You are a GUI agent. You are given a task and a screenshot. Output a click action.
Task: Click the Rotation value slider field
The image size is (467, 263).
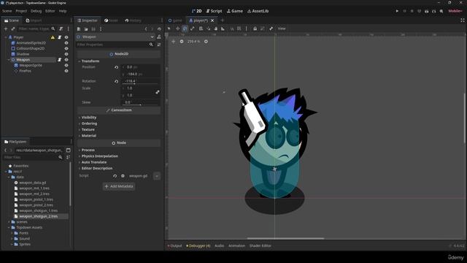(x=141, y=81)
